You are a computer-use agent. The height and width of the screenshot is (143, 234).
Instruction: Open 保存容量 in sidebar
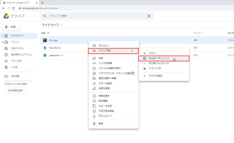[19, 76]
